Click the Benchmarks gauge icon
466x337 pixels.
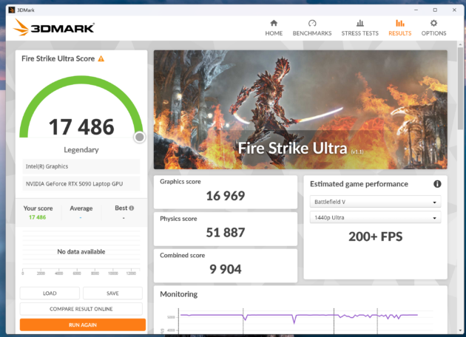tap(312, 23)
